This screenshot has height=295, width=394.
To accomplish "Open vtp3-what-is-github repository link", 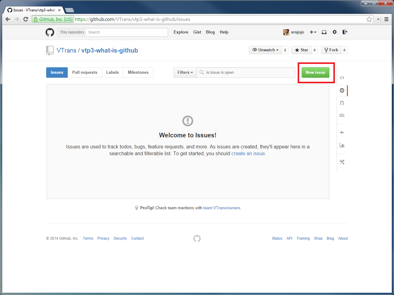I will (110, 50).
